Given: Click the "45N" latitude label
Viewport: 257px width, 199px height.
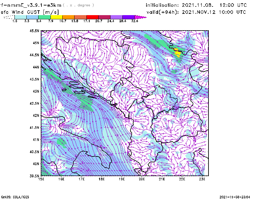Looking at the screenshot, I should click(36, 43).
